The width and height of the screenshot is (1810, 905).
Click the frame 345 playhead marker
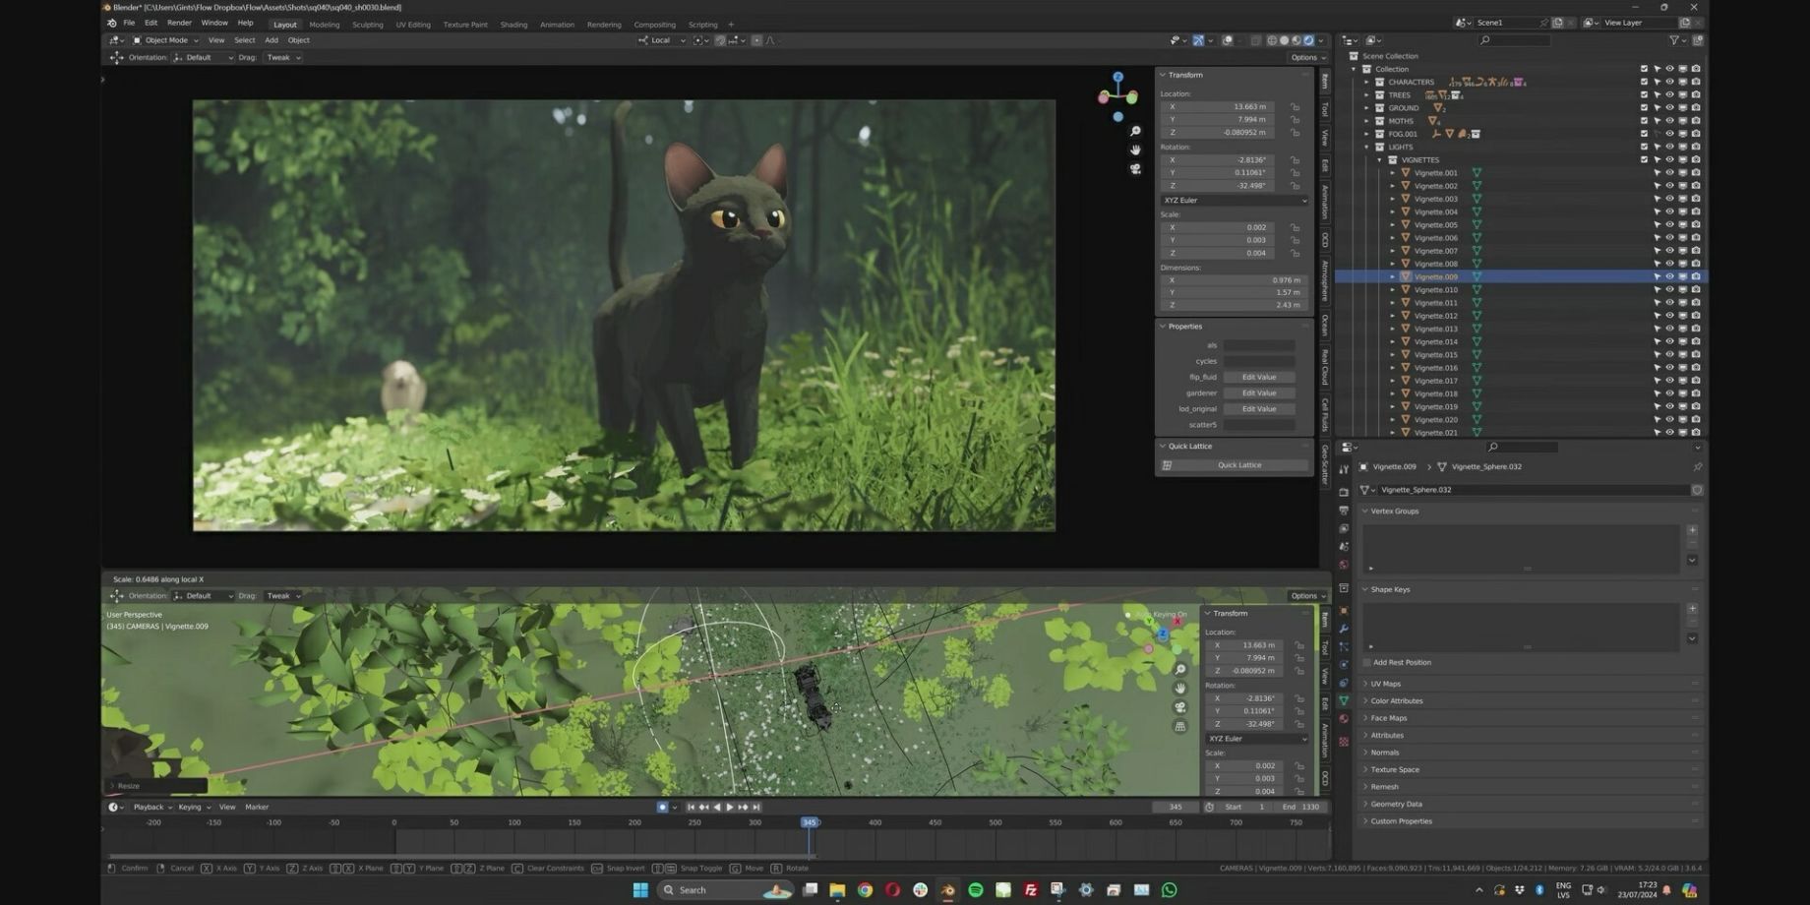(x=810, y=822)
